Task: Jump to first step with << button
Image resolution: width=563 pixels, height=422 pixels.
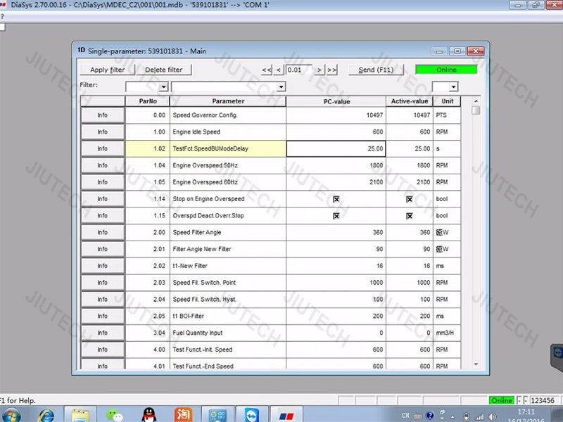Action: tap(267, 70)
